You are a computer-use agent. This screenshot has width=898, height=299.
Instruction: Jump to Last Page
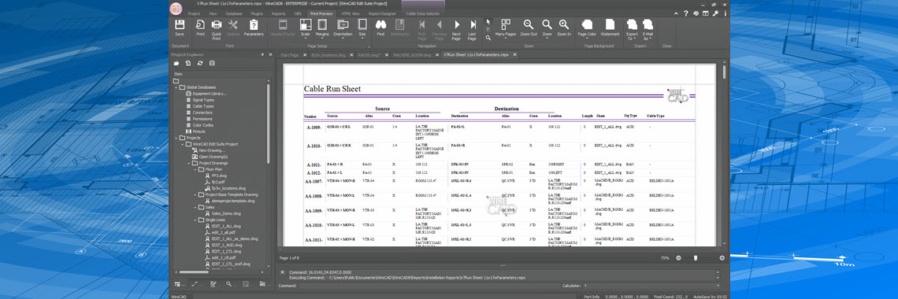point(473,30)
